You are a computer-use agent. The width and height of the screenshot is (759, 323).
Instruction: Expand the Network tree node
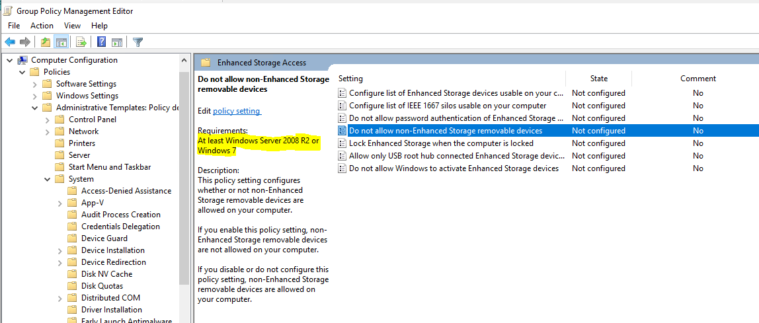tap(48, 131)
